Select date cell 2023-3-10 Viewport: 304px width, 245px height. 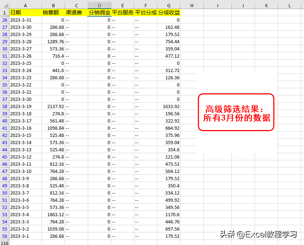(x=25, y=171)
